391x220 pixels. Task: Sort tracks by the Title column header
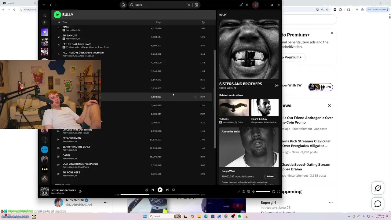pos(64,22)
